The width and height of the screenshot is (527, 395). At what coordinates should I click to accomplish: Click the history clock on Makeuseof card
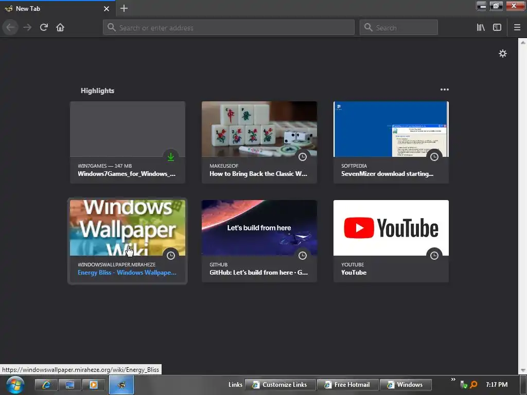point(303,157)
